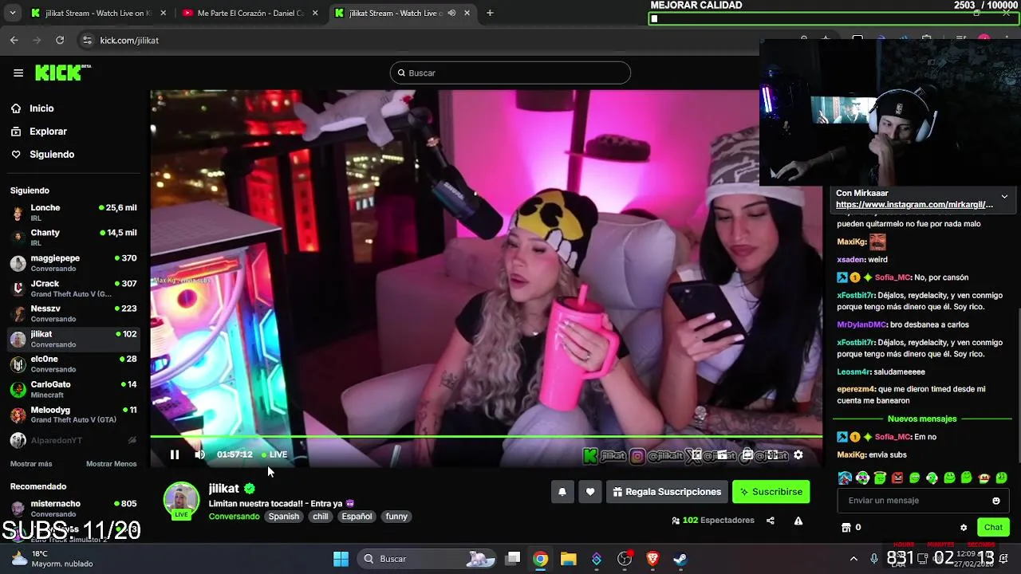
Task: Expand list with Mostrar más
Action: coord(31,464)
